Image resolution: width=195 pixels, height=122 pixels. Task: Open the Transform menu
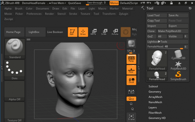pos(109,14)
